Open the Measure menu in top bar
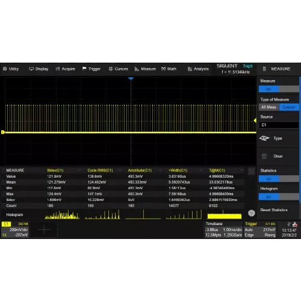The width and height of the screenshot is (301, 301). 145,69
